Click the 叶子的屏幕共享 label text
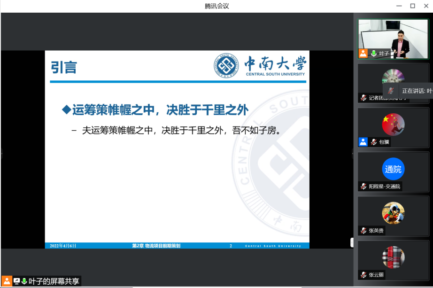 [54, 281]
